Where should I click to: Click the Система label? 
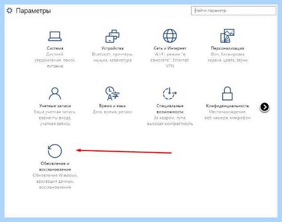click(x=55, y=48)
